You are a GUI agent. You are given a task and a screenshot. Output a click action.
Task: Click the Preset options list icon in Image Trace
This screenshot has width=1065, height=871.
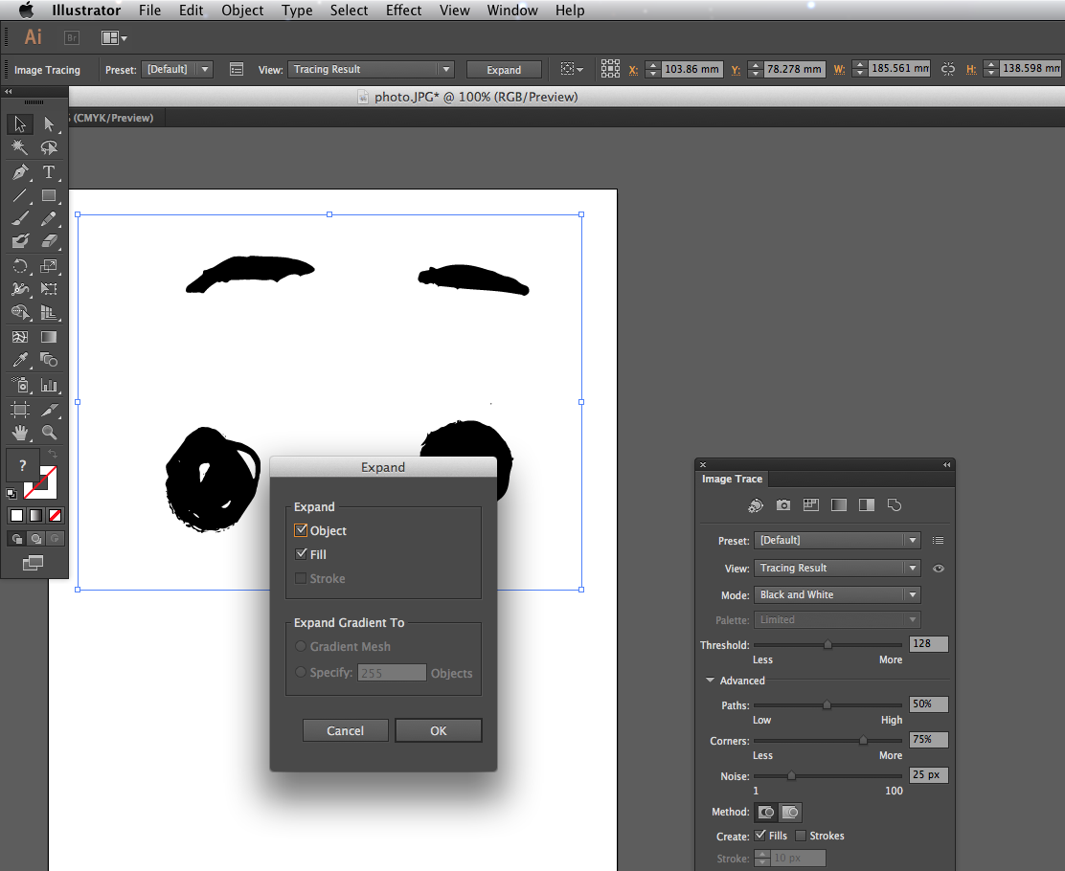point(938,540)
